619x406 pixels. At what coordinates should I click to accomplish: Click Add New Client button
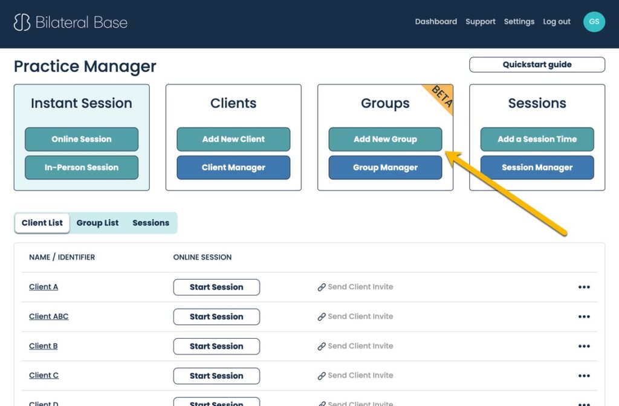(x=233, y=139)
